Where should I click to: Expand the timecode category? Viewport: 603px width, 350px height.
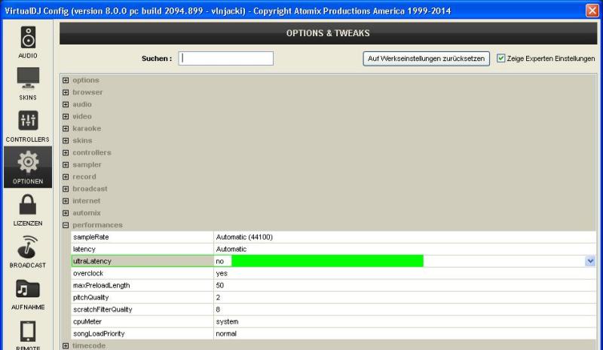[66, 345]
